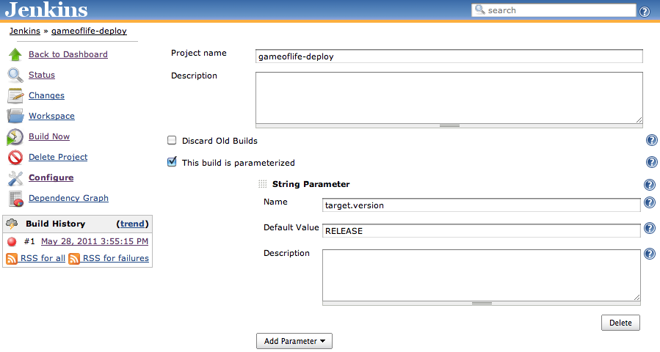The height and width of the screenshot is (352, 660).
Task: Click the Configure tools icon
Action: [x=15, y=178]
